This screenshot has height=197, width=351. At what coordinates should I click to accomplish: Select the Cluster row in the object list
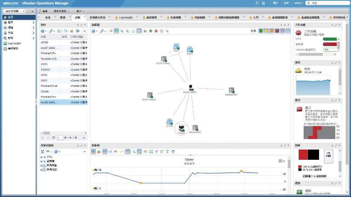[x=63, y=91]
